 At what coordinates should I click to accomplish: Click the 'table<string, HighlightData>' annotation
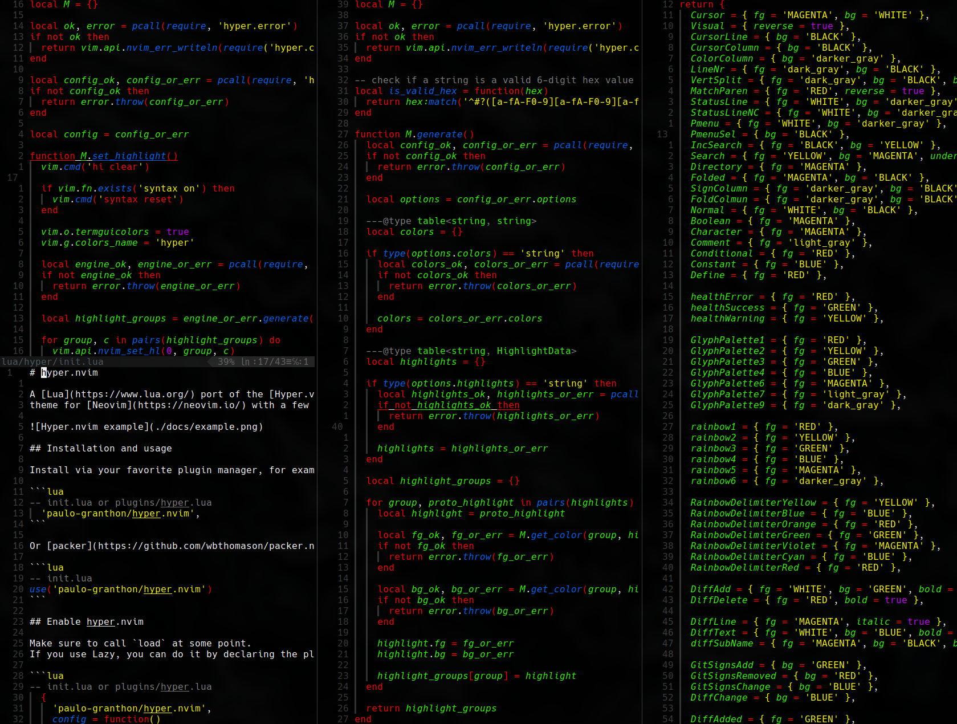[471, 351]
